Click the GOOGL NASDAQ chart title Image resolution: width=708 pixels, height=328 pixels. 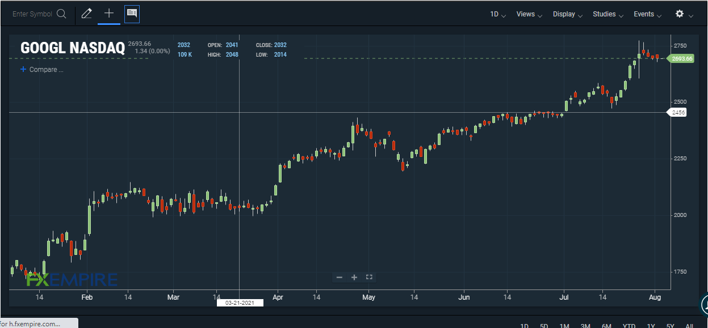[x=73, y=48]
